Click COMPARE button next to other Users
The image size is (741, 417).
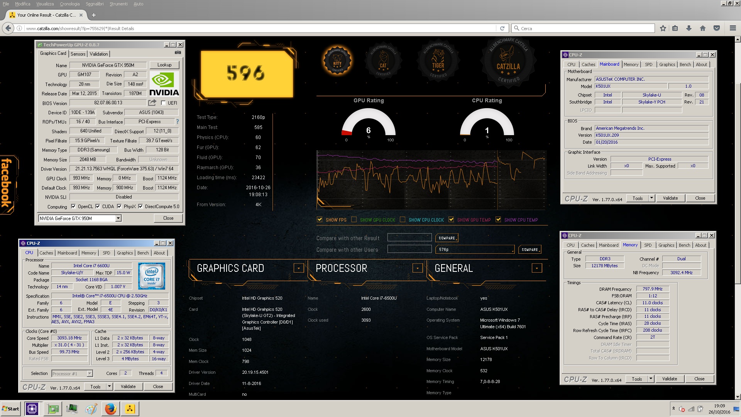[x=530, y=249]
